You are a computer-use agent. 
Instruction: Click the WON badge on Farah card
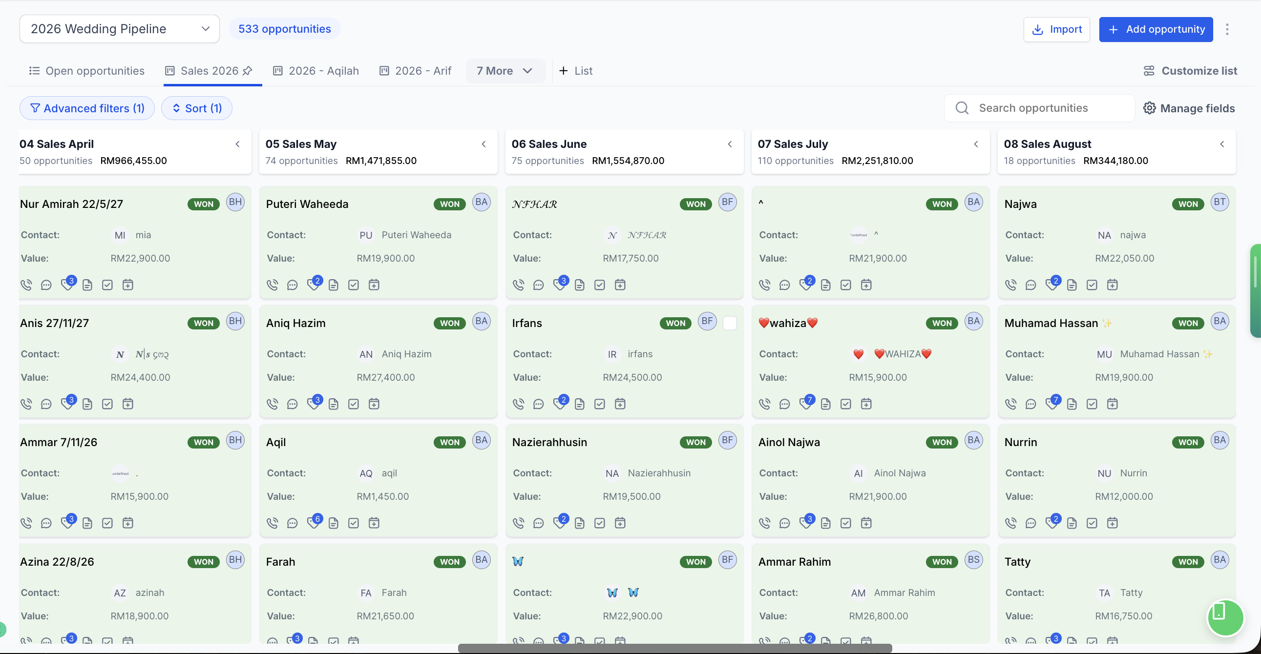point(449,562)
